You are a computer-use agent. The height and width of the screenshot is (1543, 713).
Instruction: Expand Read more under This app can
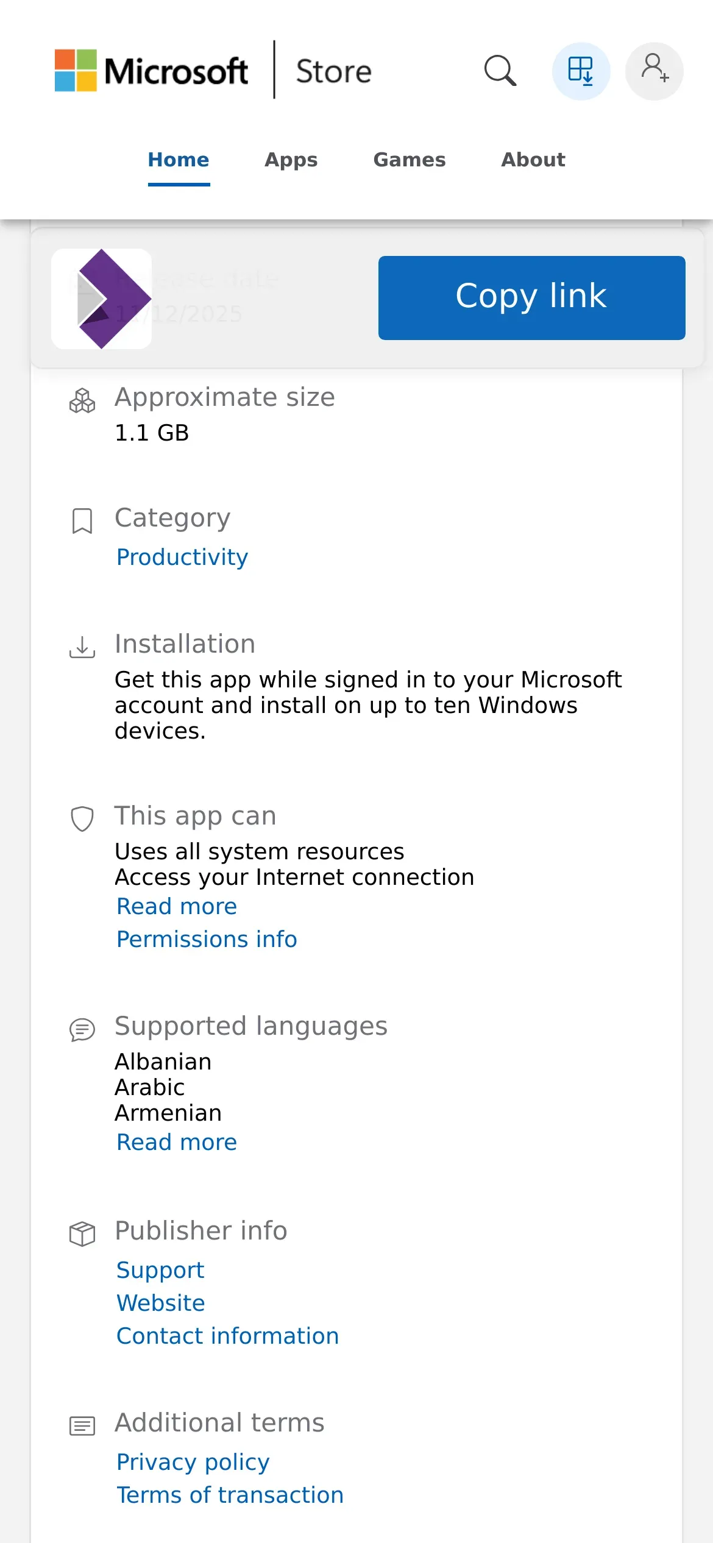[177, 907]
